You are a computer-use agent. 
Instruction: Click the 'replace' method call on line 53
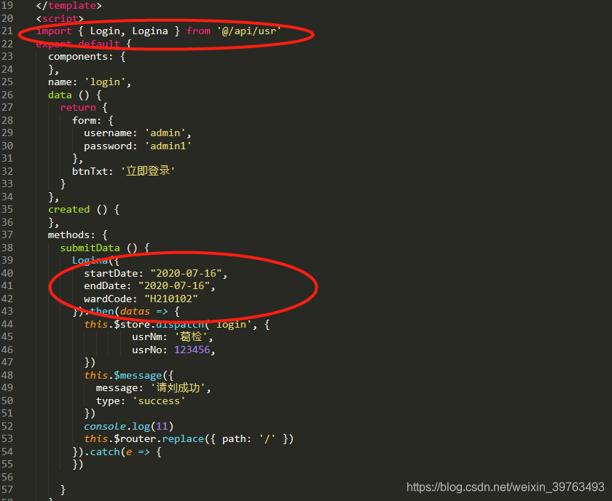tap(183, 439)
